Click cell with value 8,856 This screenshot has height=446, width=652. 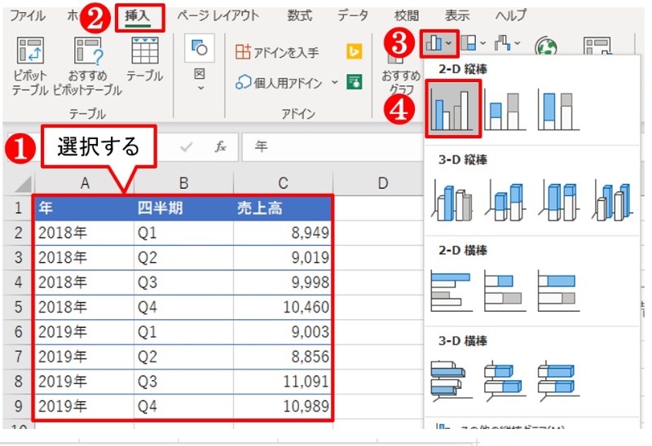tap(283, 356)
